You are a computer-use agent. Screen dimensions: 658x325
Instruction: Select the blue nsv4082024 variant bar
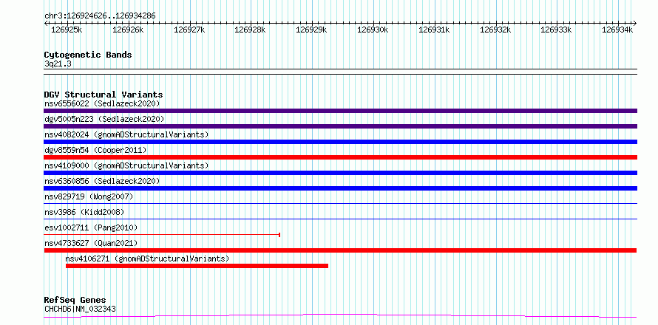point(340,142)
